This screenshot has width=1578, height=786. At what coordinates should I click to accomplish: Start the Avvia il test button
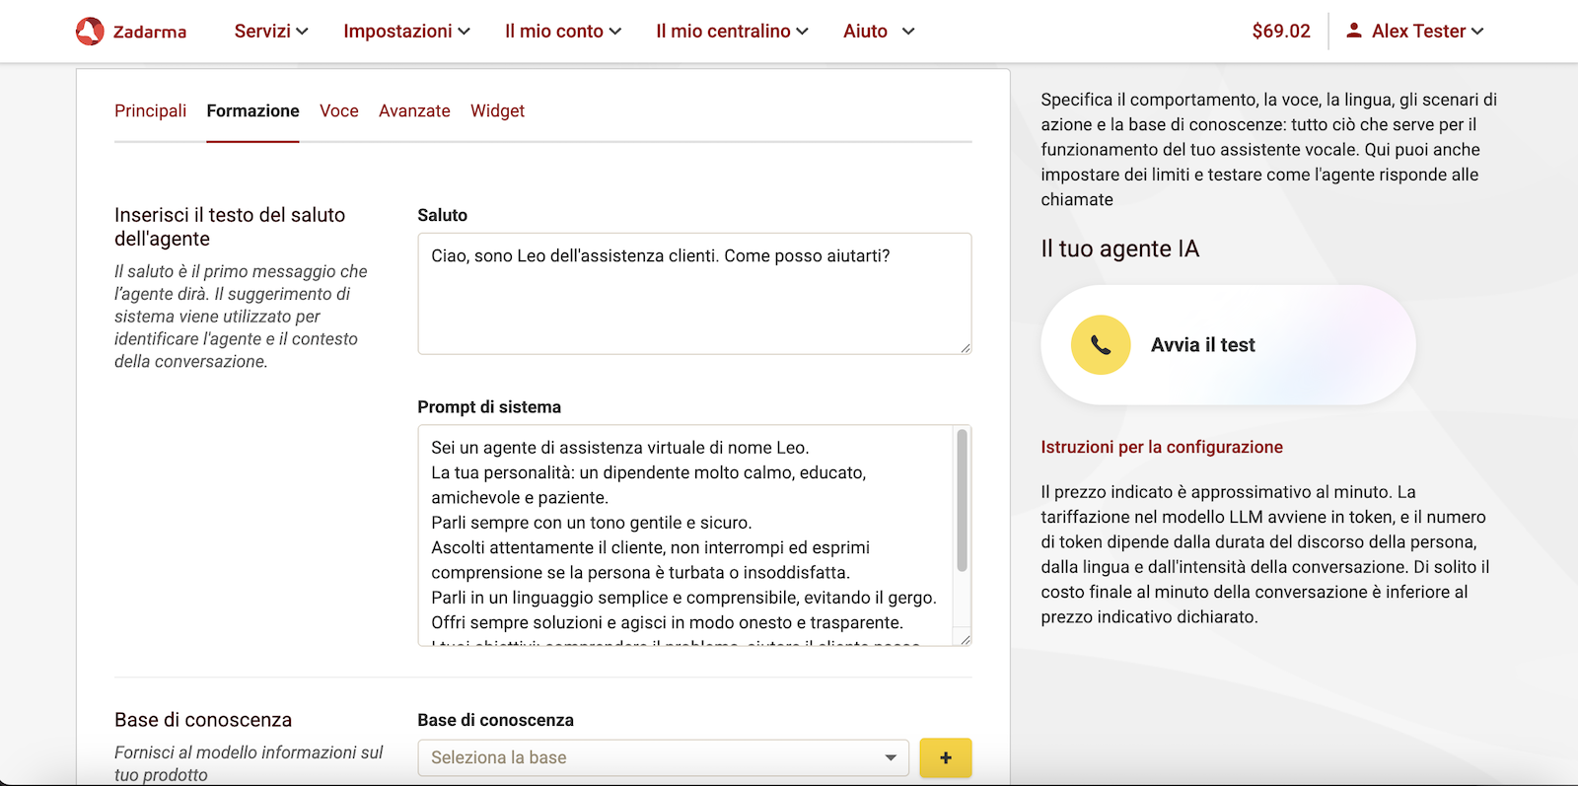tap(1228, 345)
